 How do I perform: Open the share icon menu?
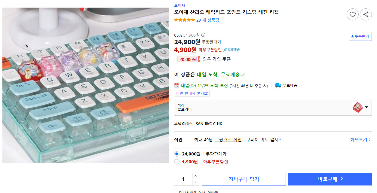coord(366,14)
